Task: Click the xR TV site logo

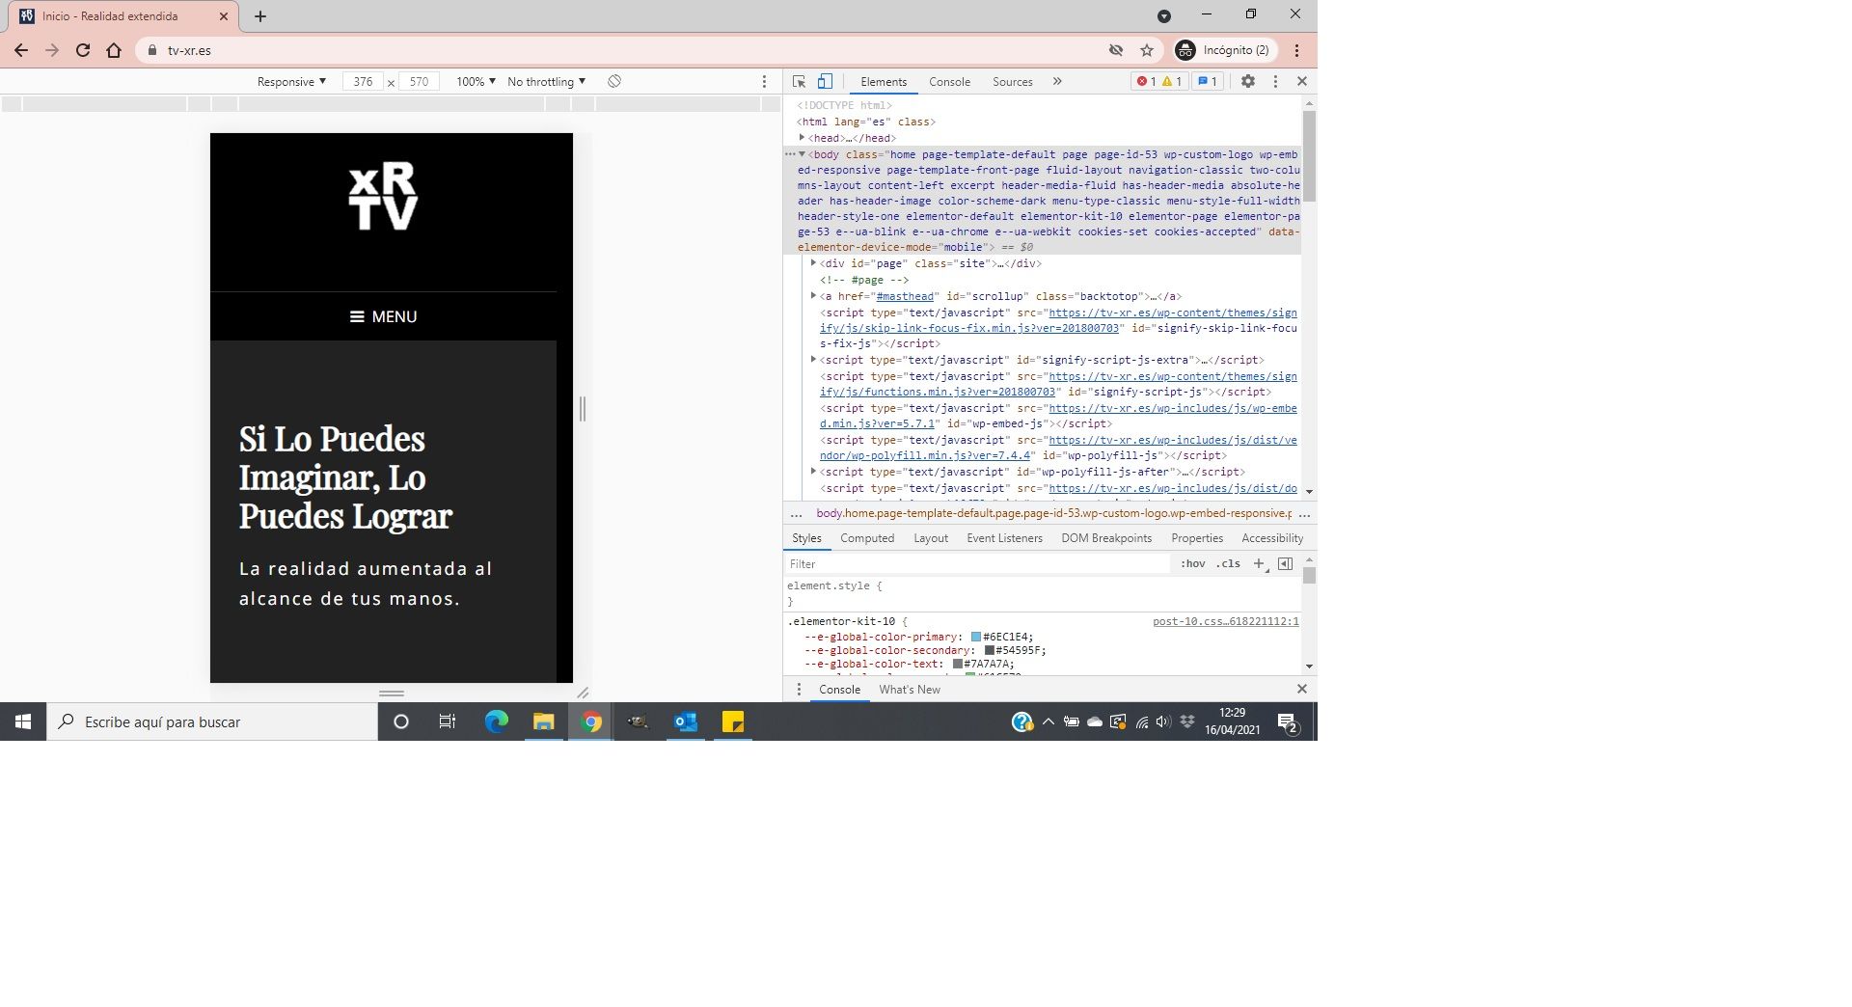Action: (x=383, y=197)
